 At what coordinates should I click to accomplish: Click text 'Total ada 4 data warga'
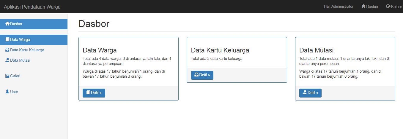point(102,59)
